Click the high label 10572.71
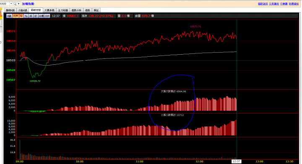The image size is (302, 164). click(195, 27)
